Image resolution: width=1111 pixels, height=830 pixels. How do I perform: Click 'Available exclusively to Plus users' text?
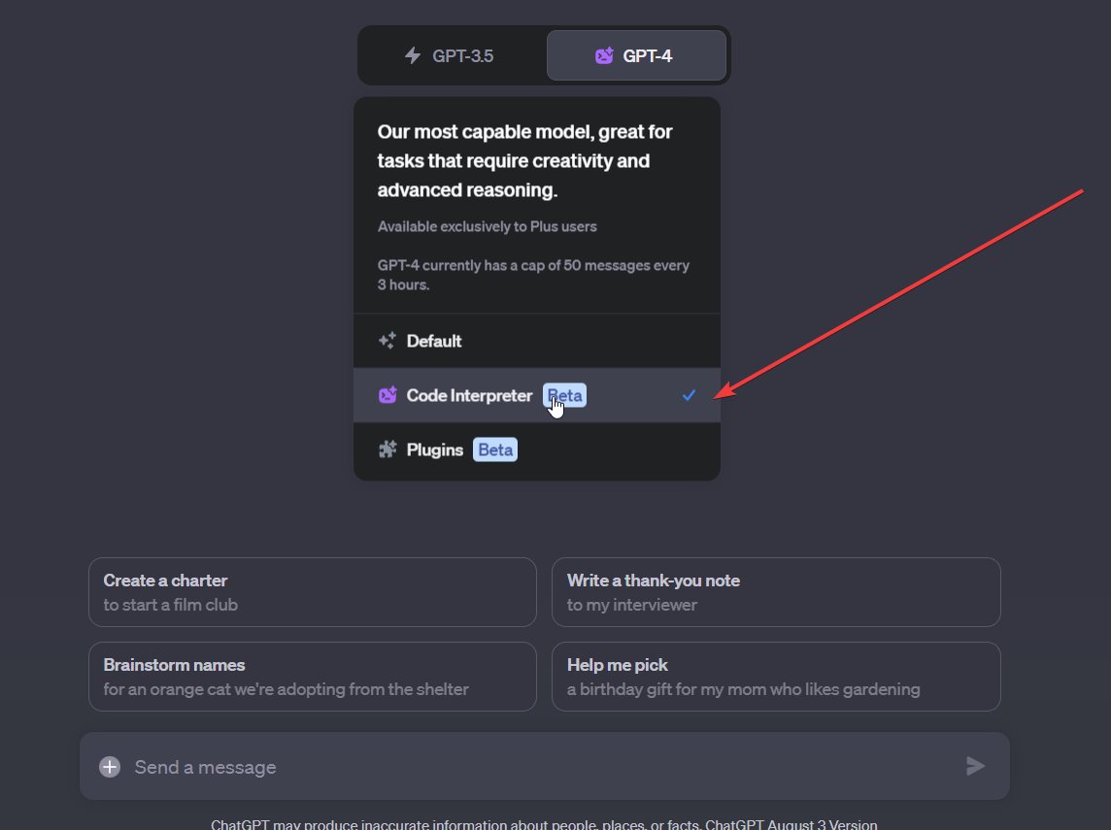(x=487, y=226)
